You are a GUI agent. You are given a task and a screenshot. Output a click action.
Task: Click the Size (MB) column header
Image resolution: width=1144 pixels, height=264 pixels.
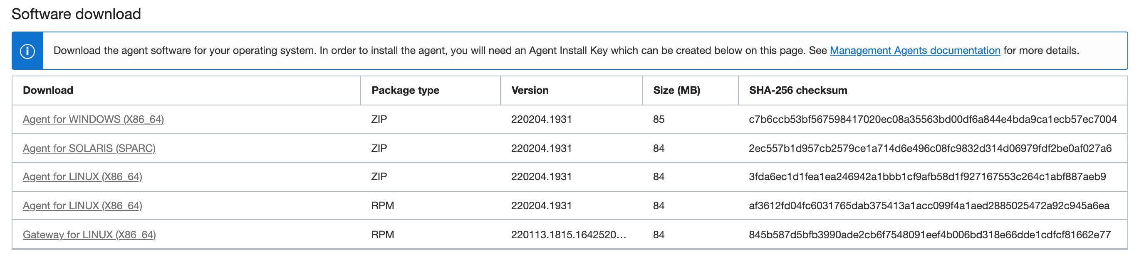click(x=676, y=90)
